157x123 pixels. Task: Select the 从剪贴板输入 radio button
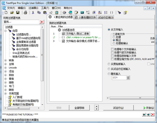109,64
